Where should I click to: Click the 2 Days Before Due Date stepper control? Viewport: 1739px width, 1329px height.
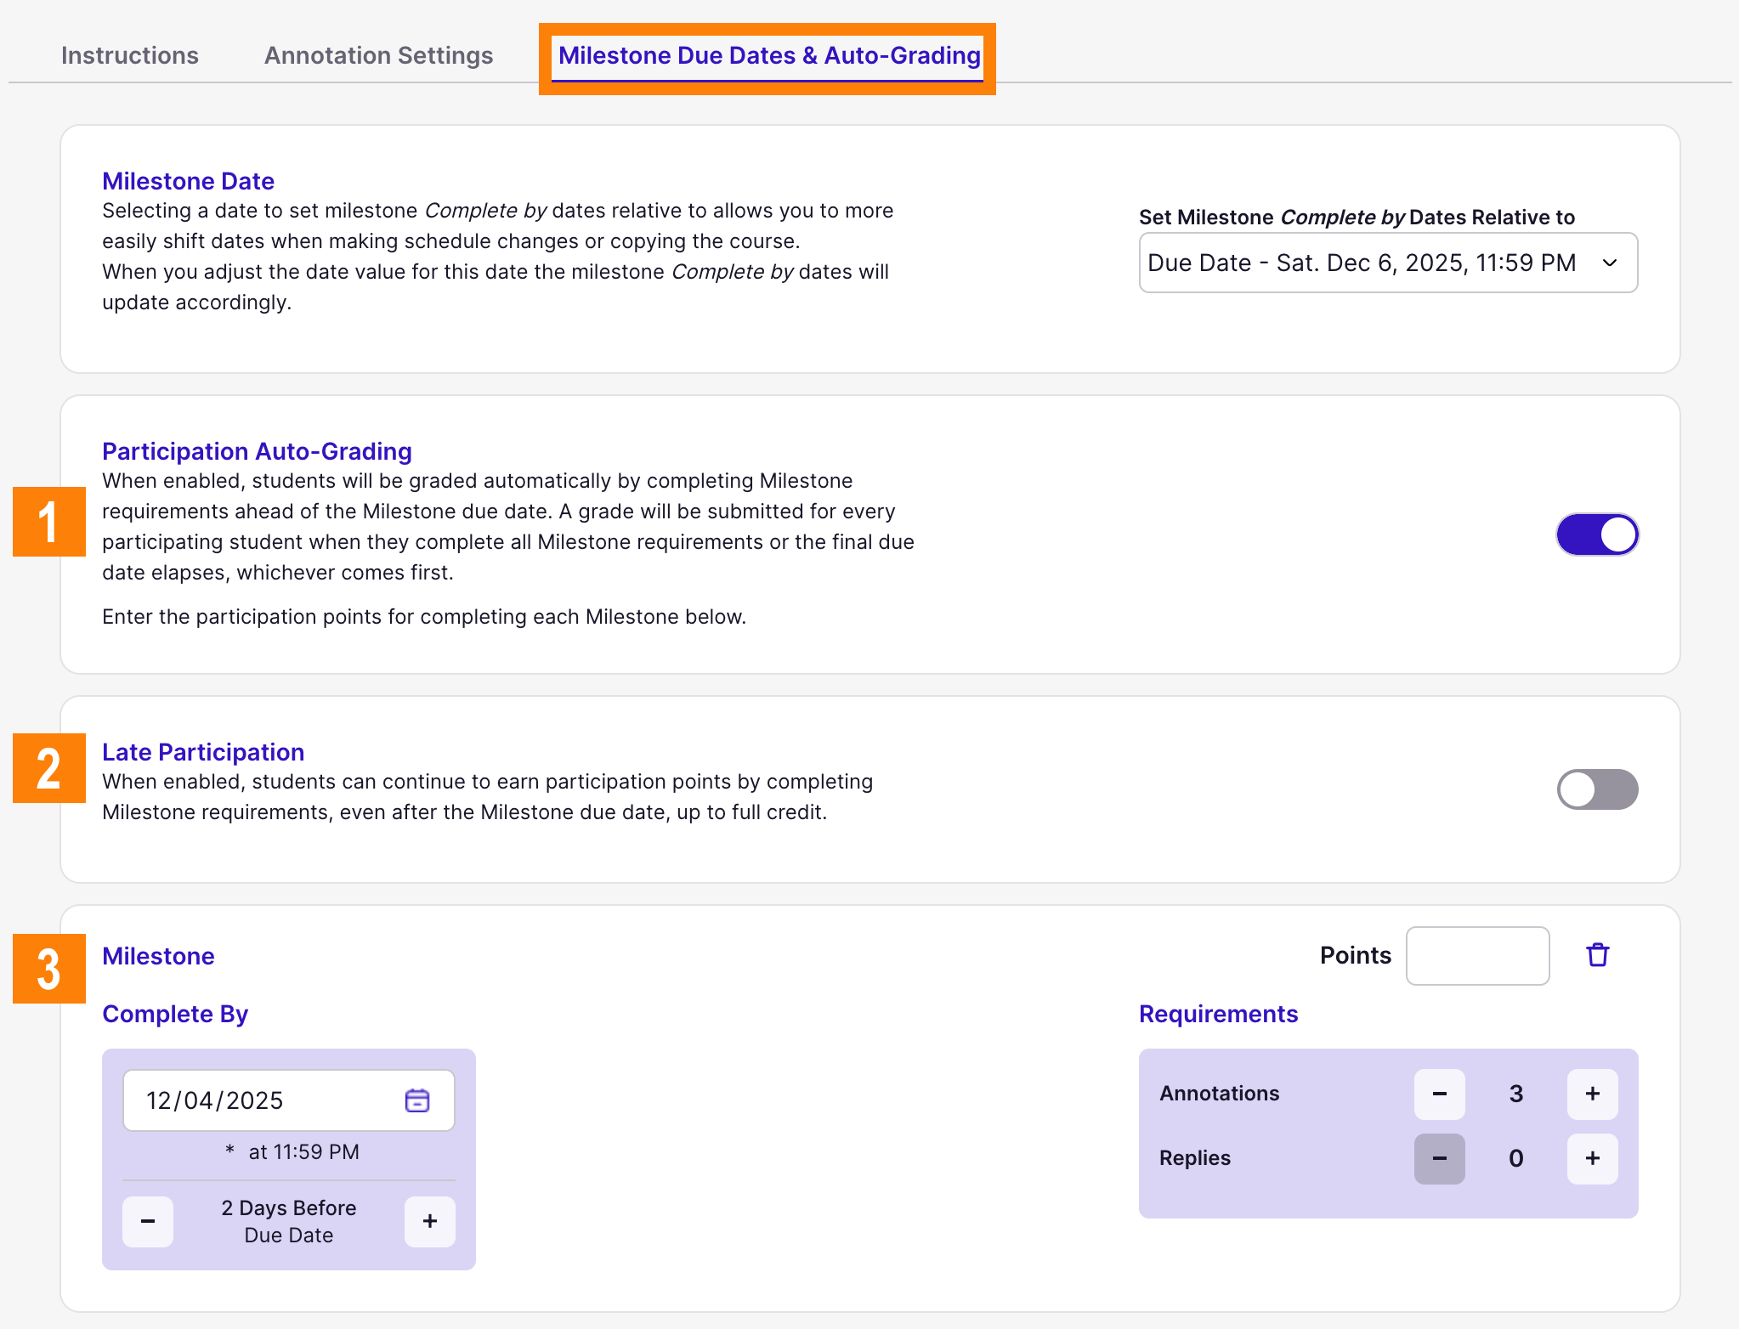pos(289,1221)
